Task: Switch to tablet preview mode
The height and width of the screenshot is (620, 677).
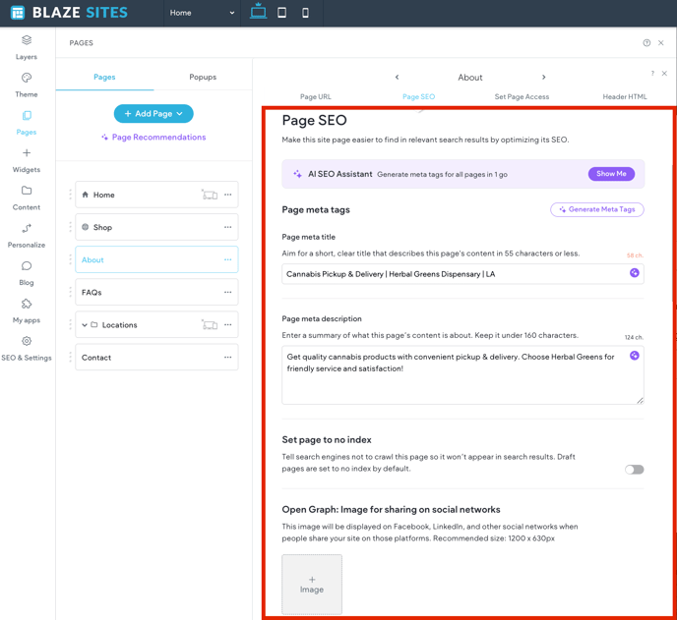Action: pyautogui.click(x=281, y=13)
